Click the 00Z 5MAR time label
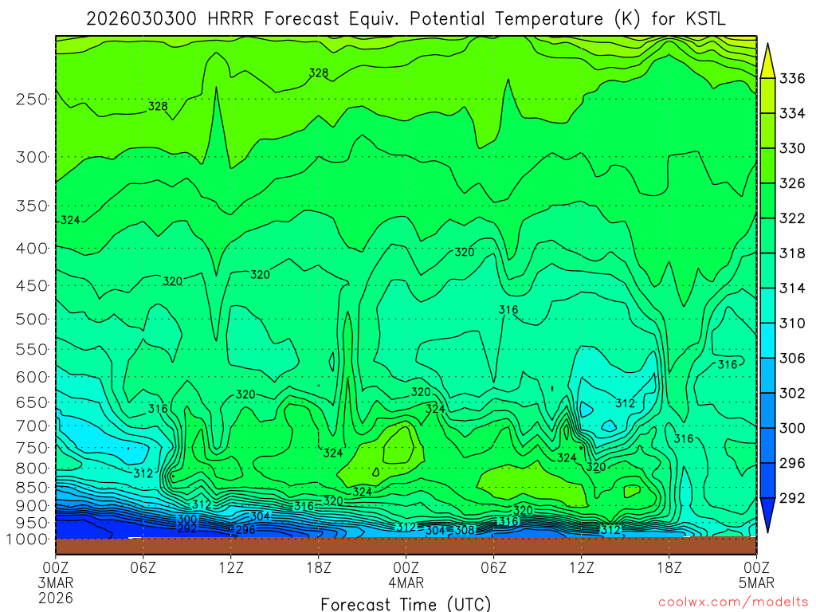This screenshot has height=612, width=816. click(756, 574)
